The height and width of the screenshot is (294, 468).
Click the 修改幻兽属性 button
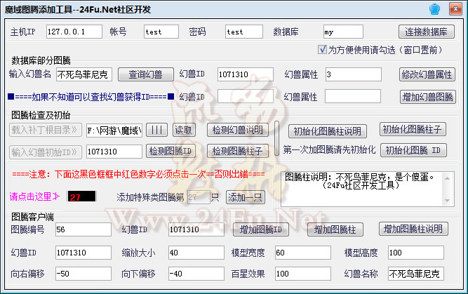(x=427, y=74)
